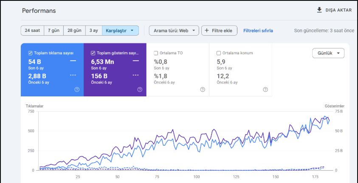
Task: Click the download icon beside DIŞA AKTAR
Action: [319, 10]
